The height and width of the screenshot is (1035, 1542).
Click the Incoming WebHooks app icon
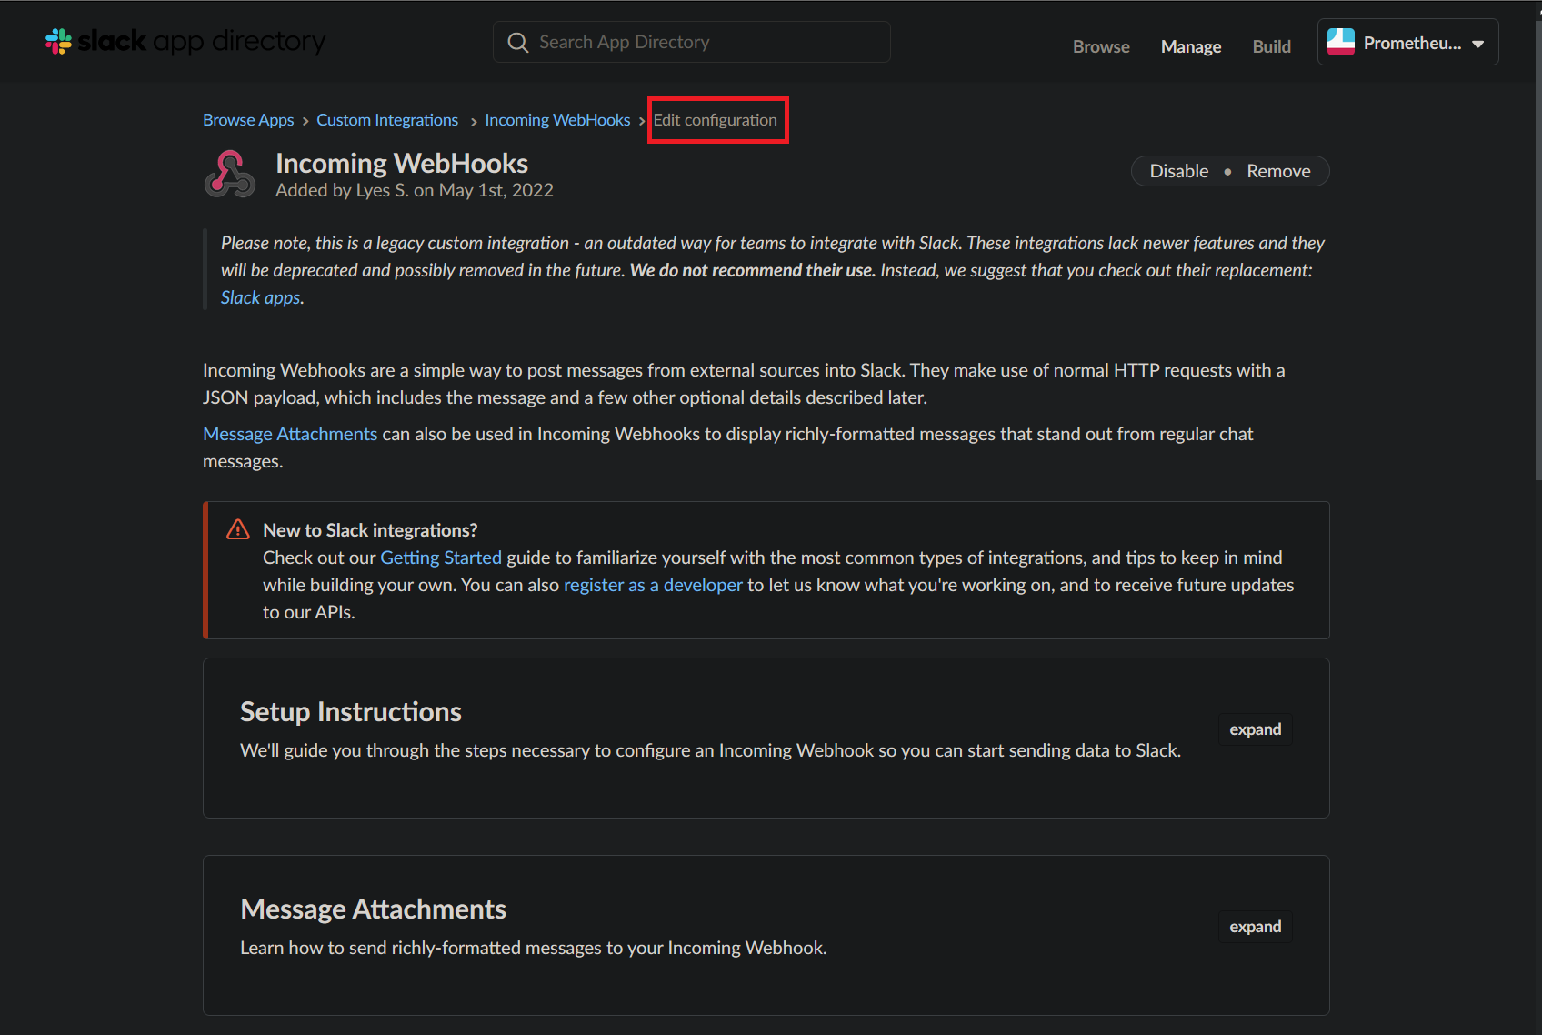[x=230, y=175]
